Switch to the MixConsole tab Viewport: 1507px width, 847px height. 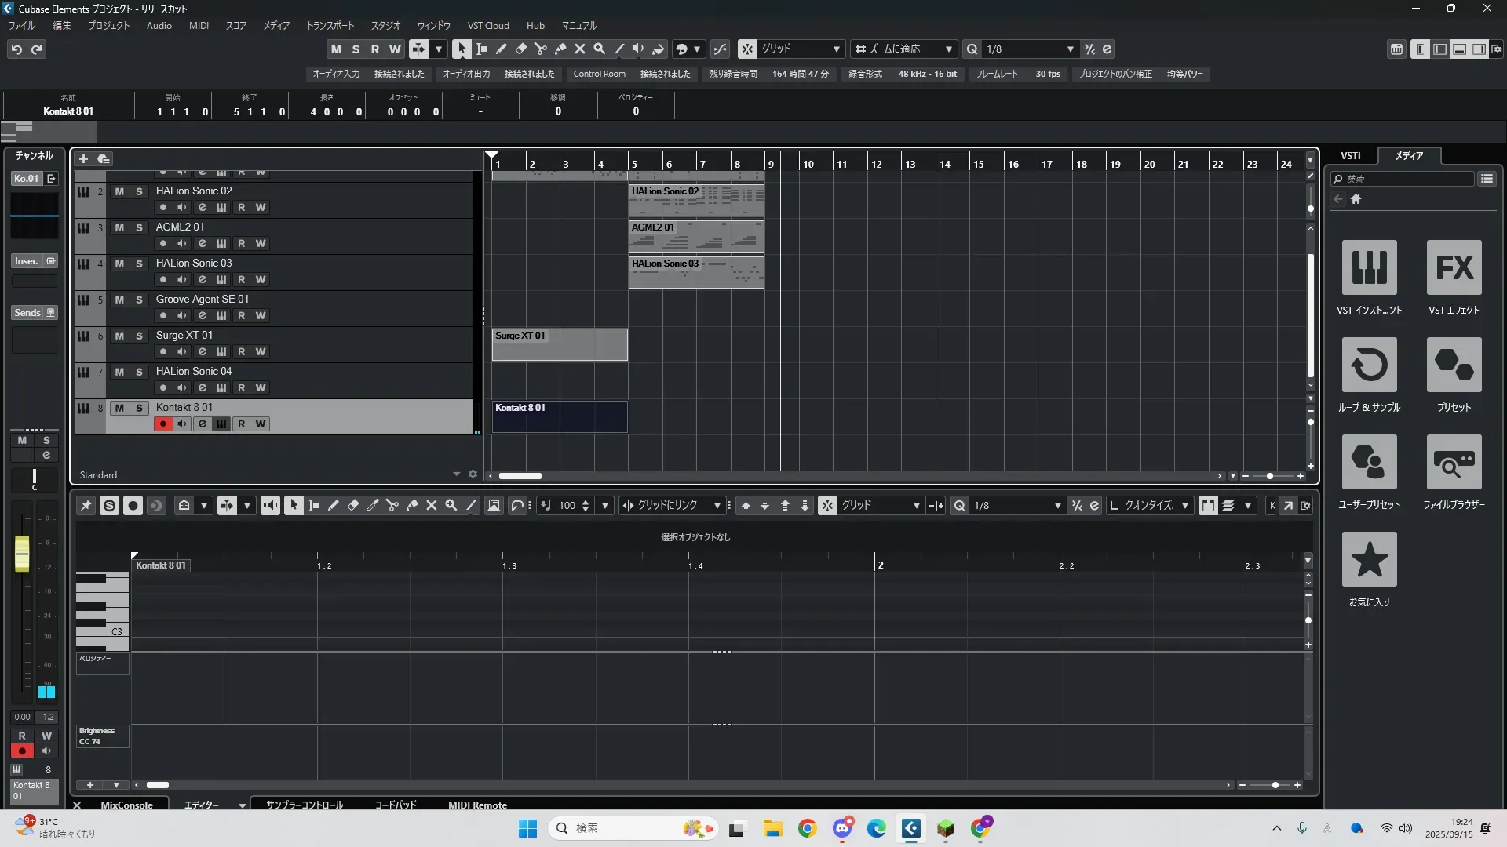pyautogui.click(x=126, y=805)
